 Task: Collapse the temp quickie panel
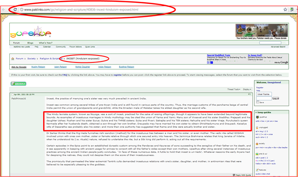click(256, 112)
